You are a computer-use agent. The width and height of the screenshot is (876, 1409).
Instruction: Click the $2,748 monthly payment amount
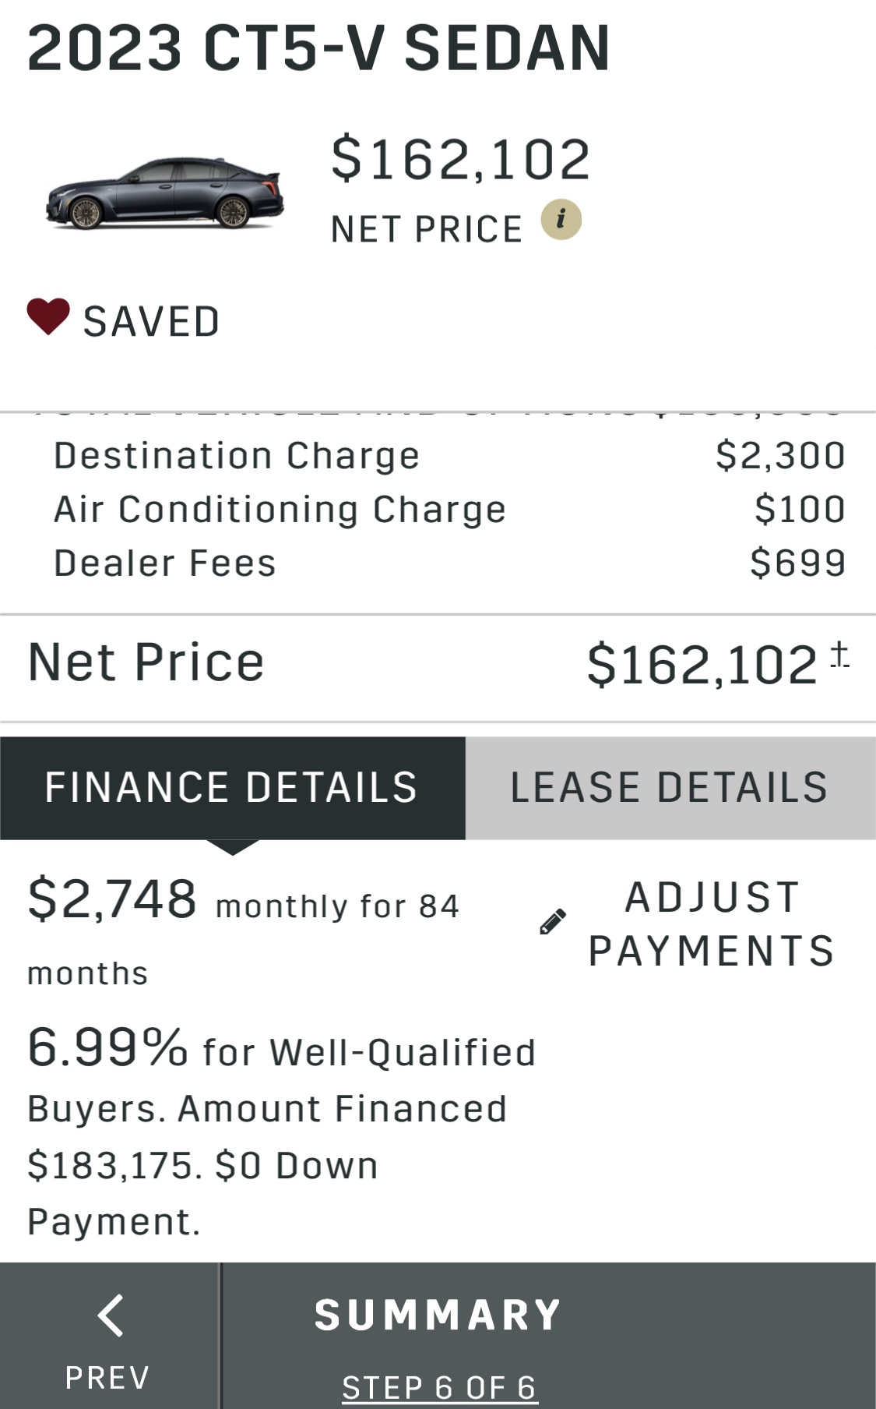[x=113, y=899]
